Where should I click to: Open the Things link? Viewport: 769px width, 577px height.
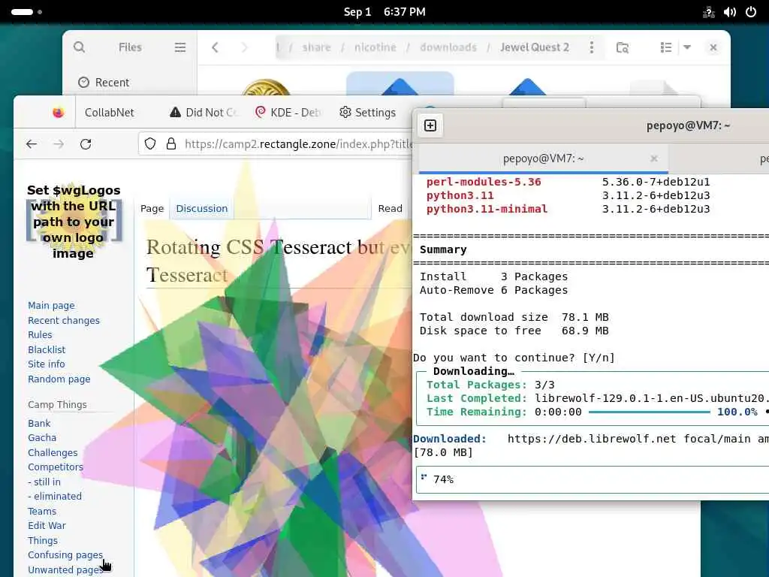pos(43,540)
